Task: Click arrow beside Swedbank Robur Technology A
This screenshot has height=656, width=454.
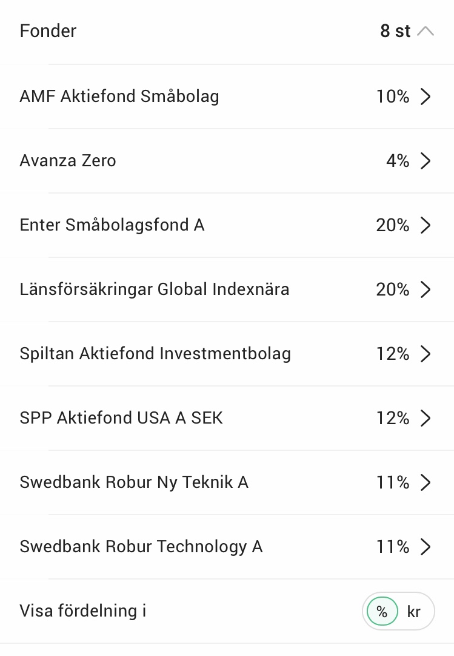Action: 426,547
